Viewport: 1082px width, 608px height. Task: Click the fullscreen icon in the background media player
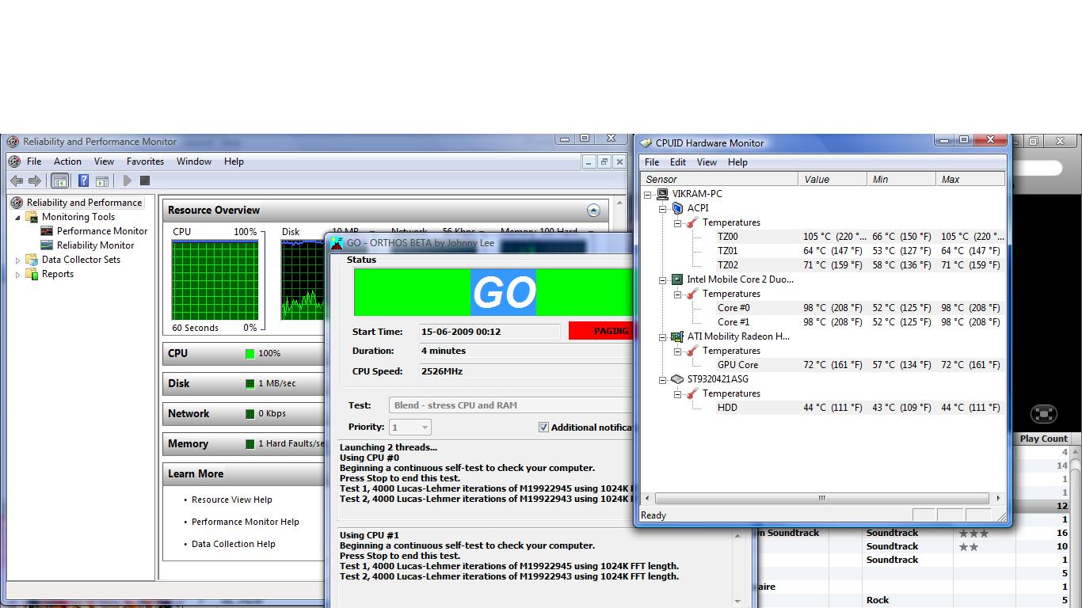pyautogui.click(x=1044, y=414)
